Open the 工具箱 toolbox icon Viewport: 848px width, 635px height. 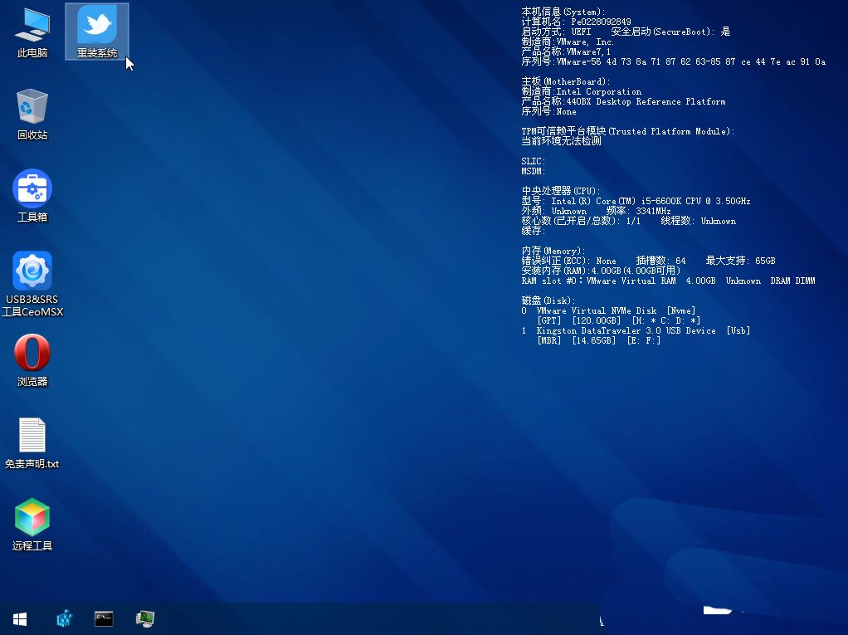point(32,196)
